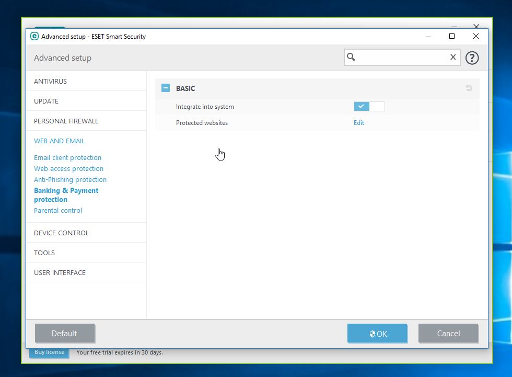This screenshot has height=377, width=512.
Task: Click the Integrate into system label
Action: tap(205, 107)
